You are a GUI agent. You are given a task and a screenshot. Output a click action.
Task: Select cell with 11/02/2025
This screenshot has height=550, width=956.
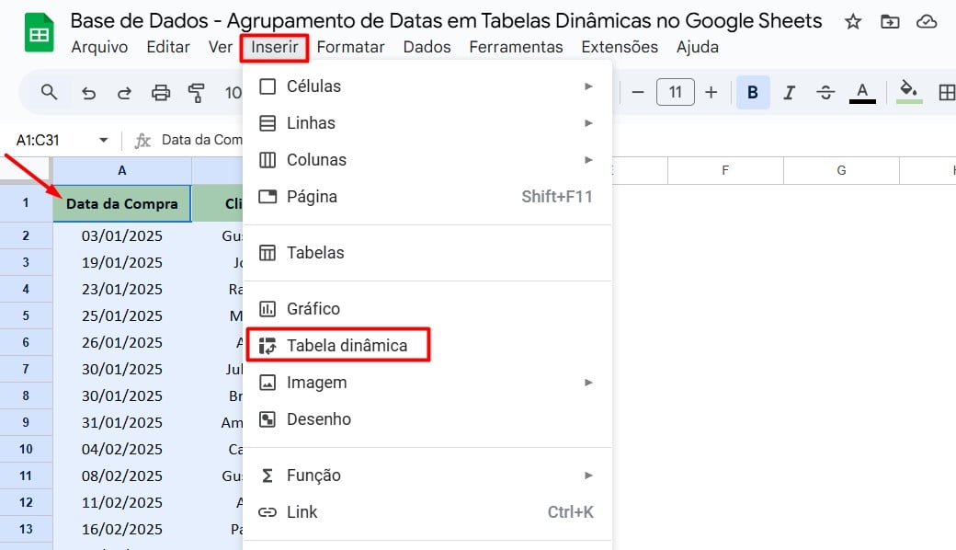coord(122,502)
